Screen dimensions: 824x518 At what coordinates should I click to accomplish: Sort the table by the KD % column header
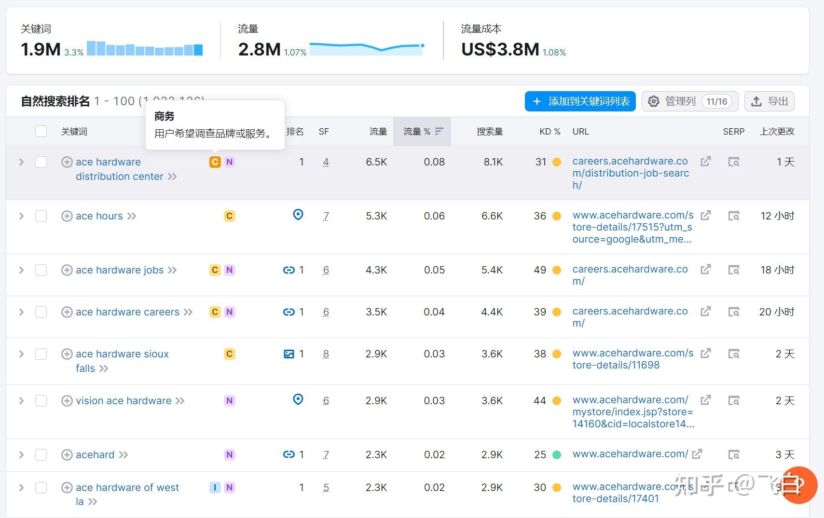(549, 131)
